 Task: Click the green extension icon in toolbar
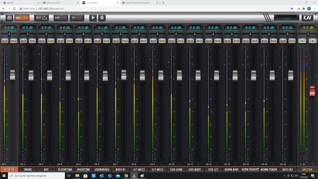pos(298,9)
